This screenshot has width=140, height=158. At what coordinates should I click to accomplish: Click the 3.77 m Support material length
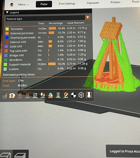[x=71, y=64]
